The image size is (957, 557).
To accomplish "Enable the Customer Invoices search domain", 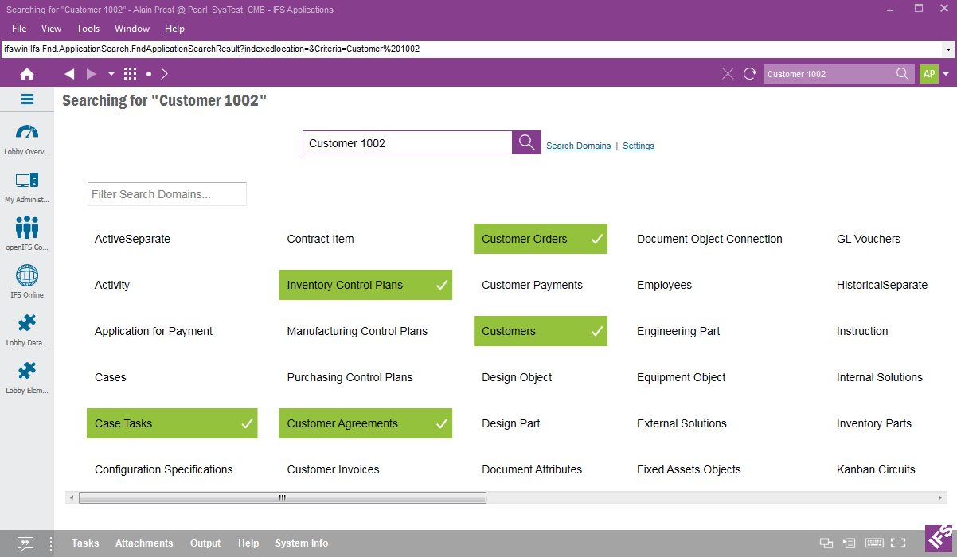I will (x=333, y=469).
